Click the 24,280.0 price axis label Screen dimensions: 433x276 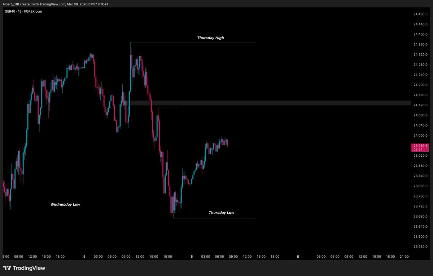[x=420, y=64]
